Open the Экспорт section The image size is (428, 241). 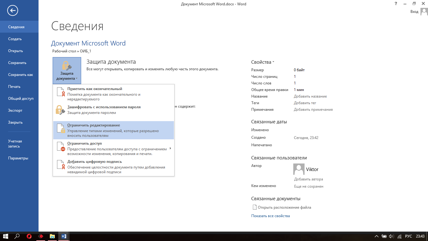pyautogui.click(x=19, y=110)
